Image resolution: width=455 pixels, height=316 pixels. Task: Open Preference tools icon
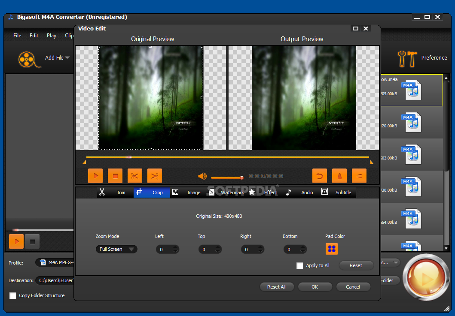407,58
